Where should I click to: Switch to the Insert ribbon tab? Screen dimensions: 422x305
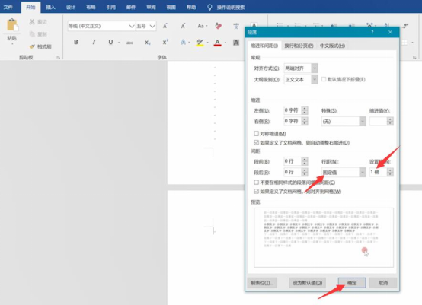50,8
